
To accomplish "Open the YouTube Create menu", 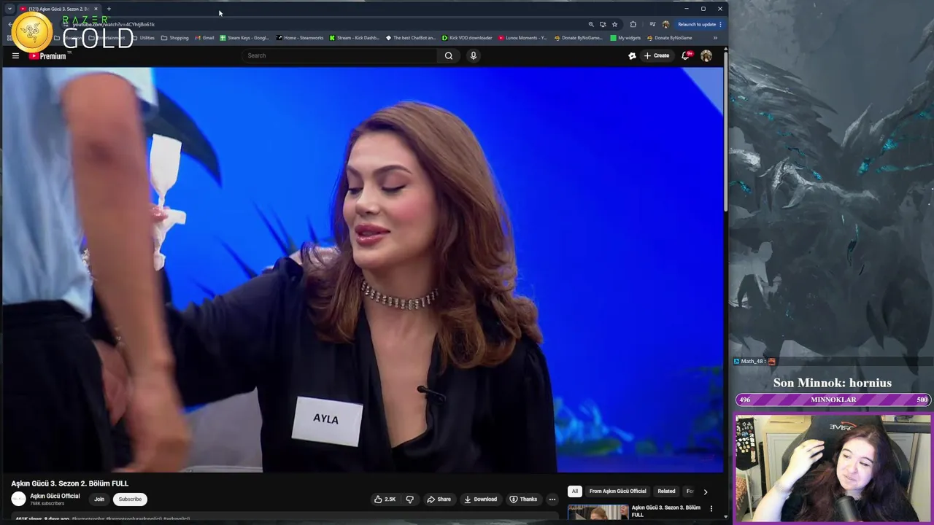I will pos(657,55).
